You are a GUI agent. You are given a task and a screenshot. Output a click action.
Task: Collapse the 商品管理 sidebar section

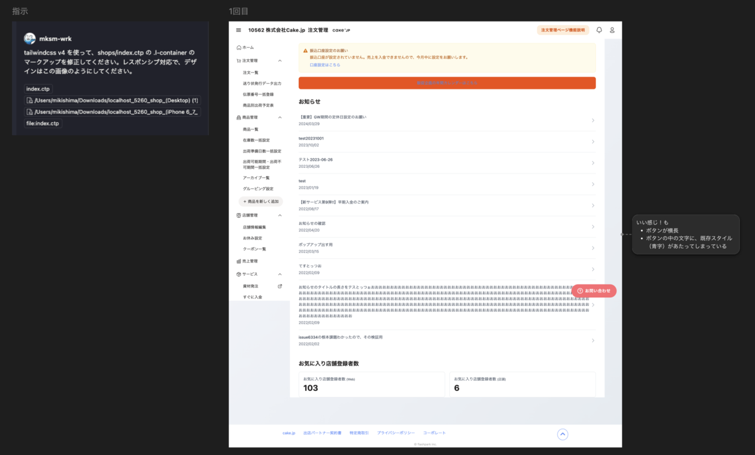point(280,118)
